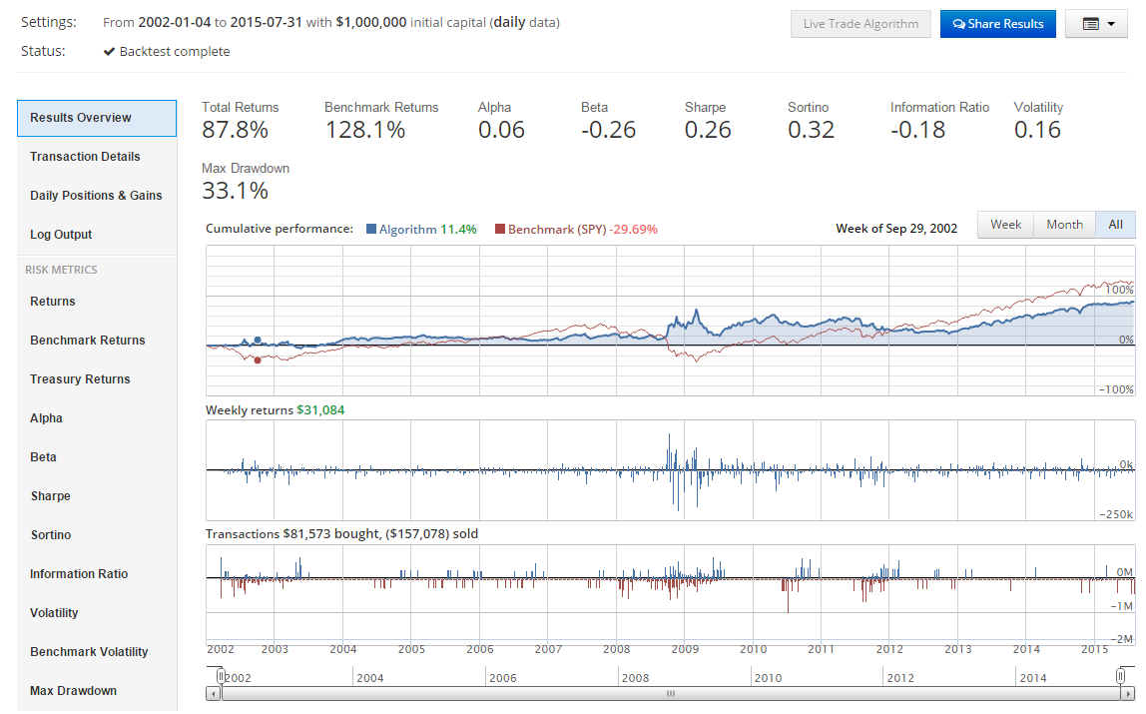Switch chart range to Month
This screenshot has width=1146, height=714.
pos(1064,225)
